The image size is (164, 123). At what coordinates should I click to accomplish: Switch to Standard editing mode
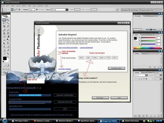coord(4,65)
